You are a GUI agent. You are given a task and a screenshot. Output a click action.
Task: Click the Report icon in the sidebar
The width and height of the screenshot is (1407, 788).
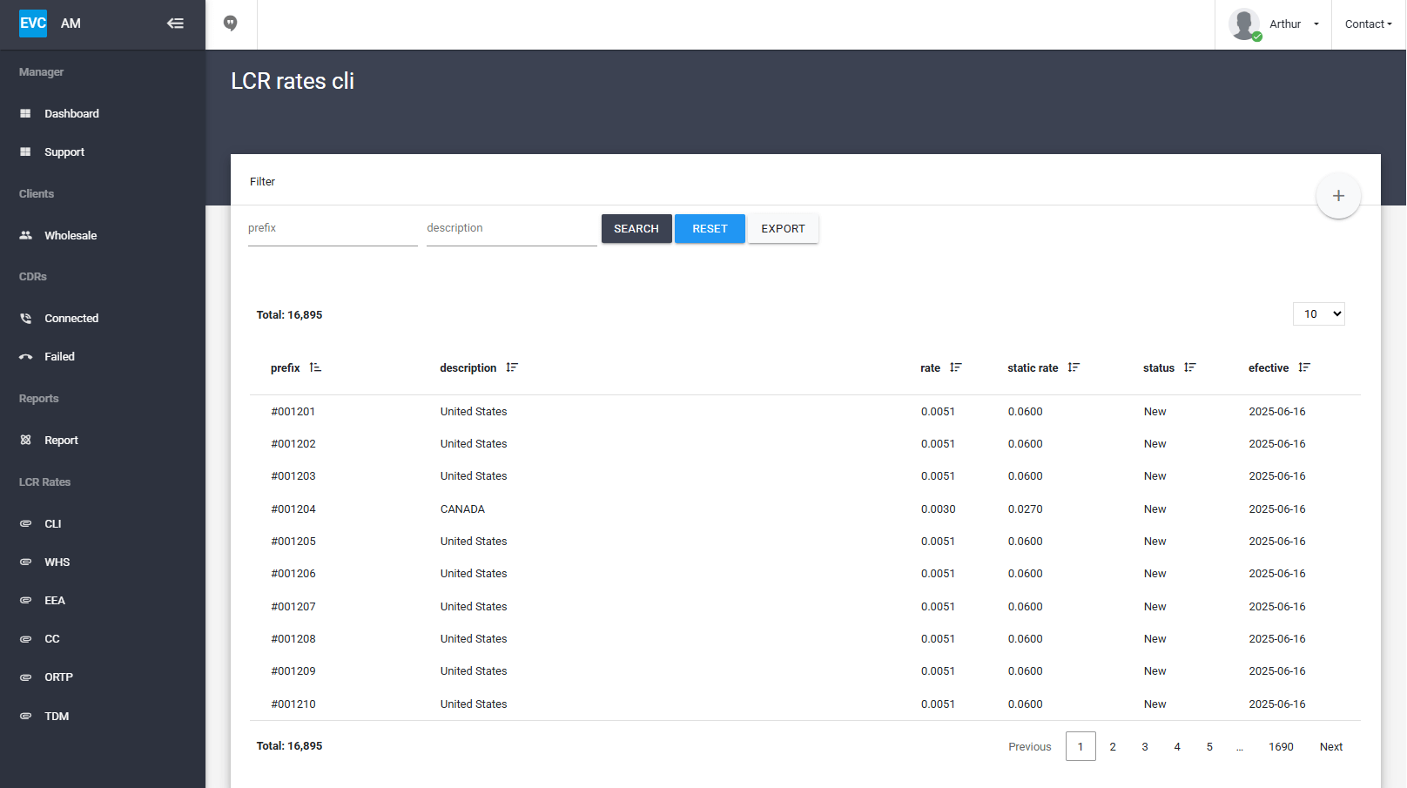(x=25, y=440)
